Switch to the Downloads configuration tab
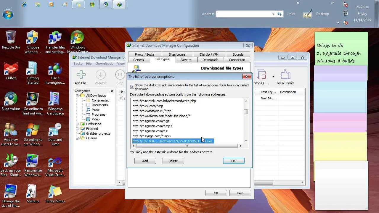Image resolution: width=379 pixels, height=213 pixels. coord(210,60)
